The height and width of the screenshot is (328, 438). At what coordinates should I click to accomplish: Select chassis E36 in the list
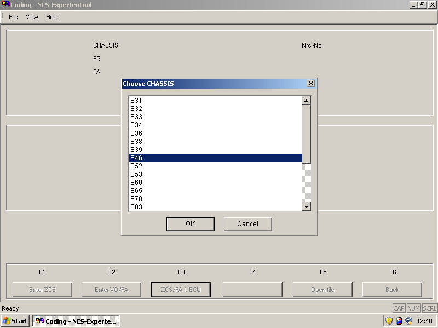(216, 133)
